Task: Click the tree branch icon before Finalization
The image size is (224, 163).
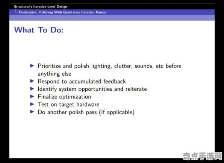Action: 17,11
